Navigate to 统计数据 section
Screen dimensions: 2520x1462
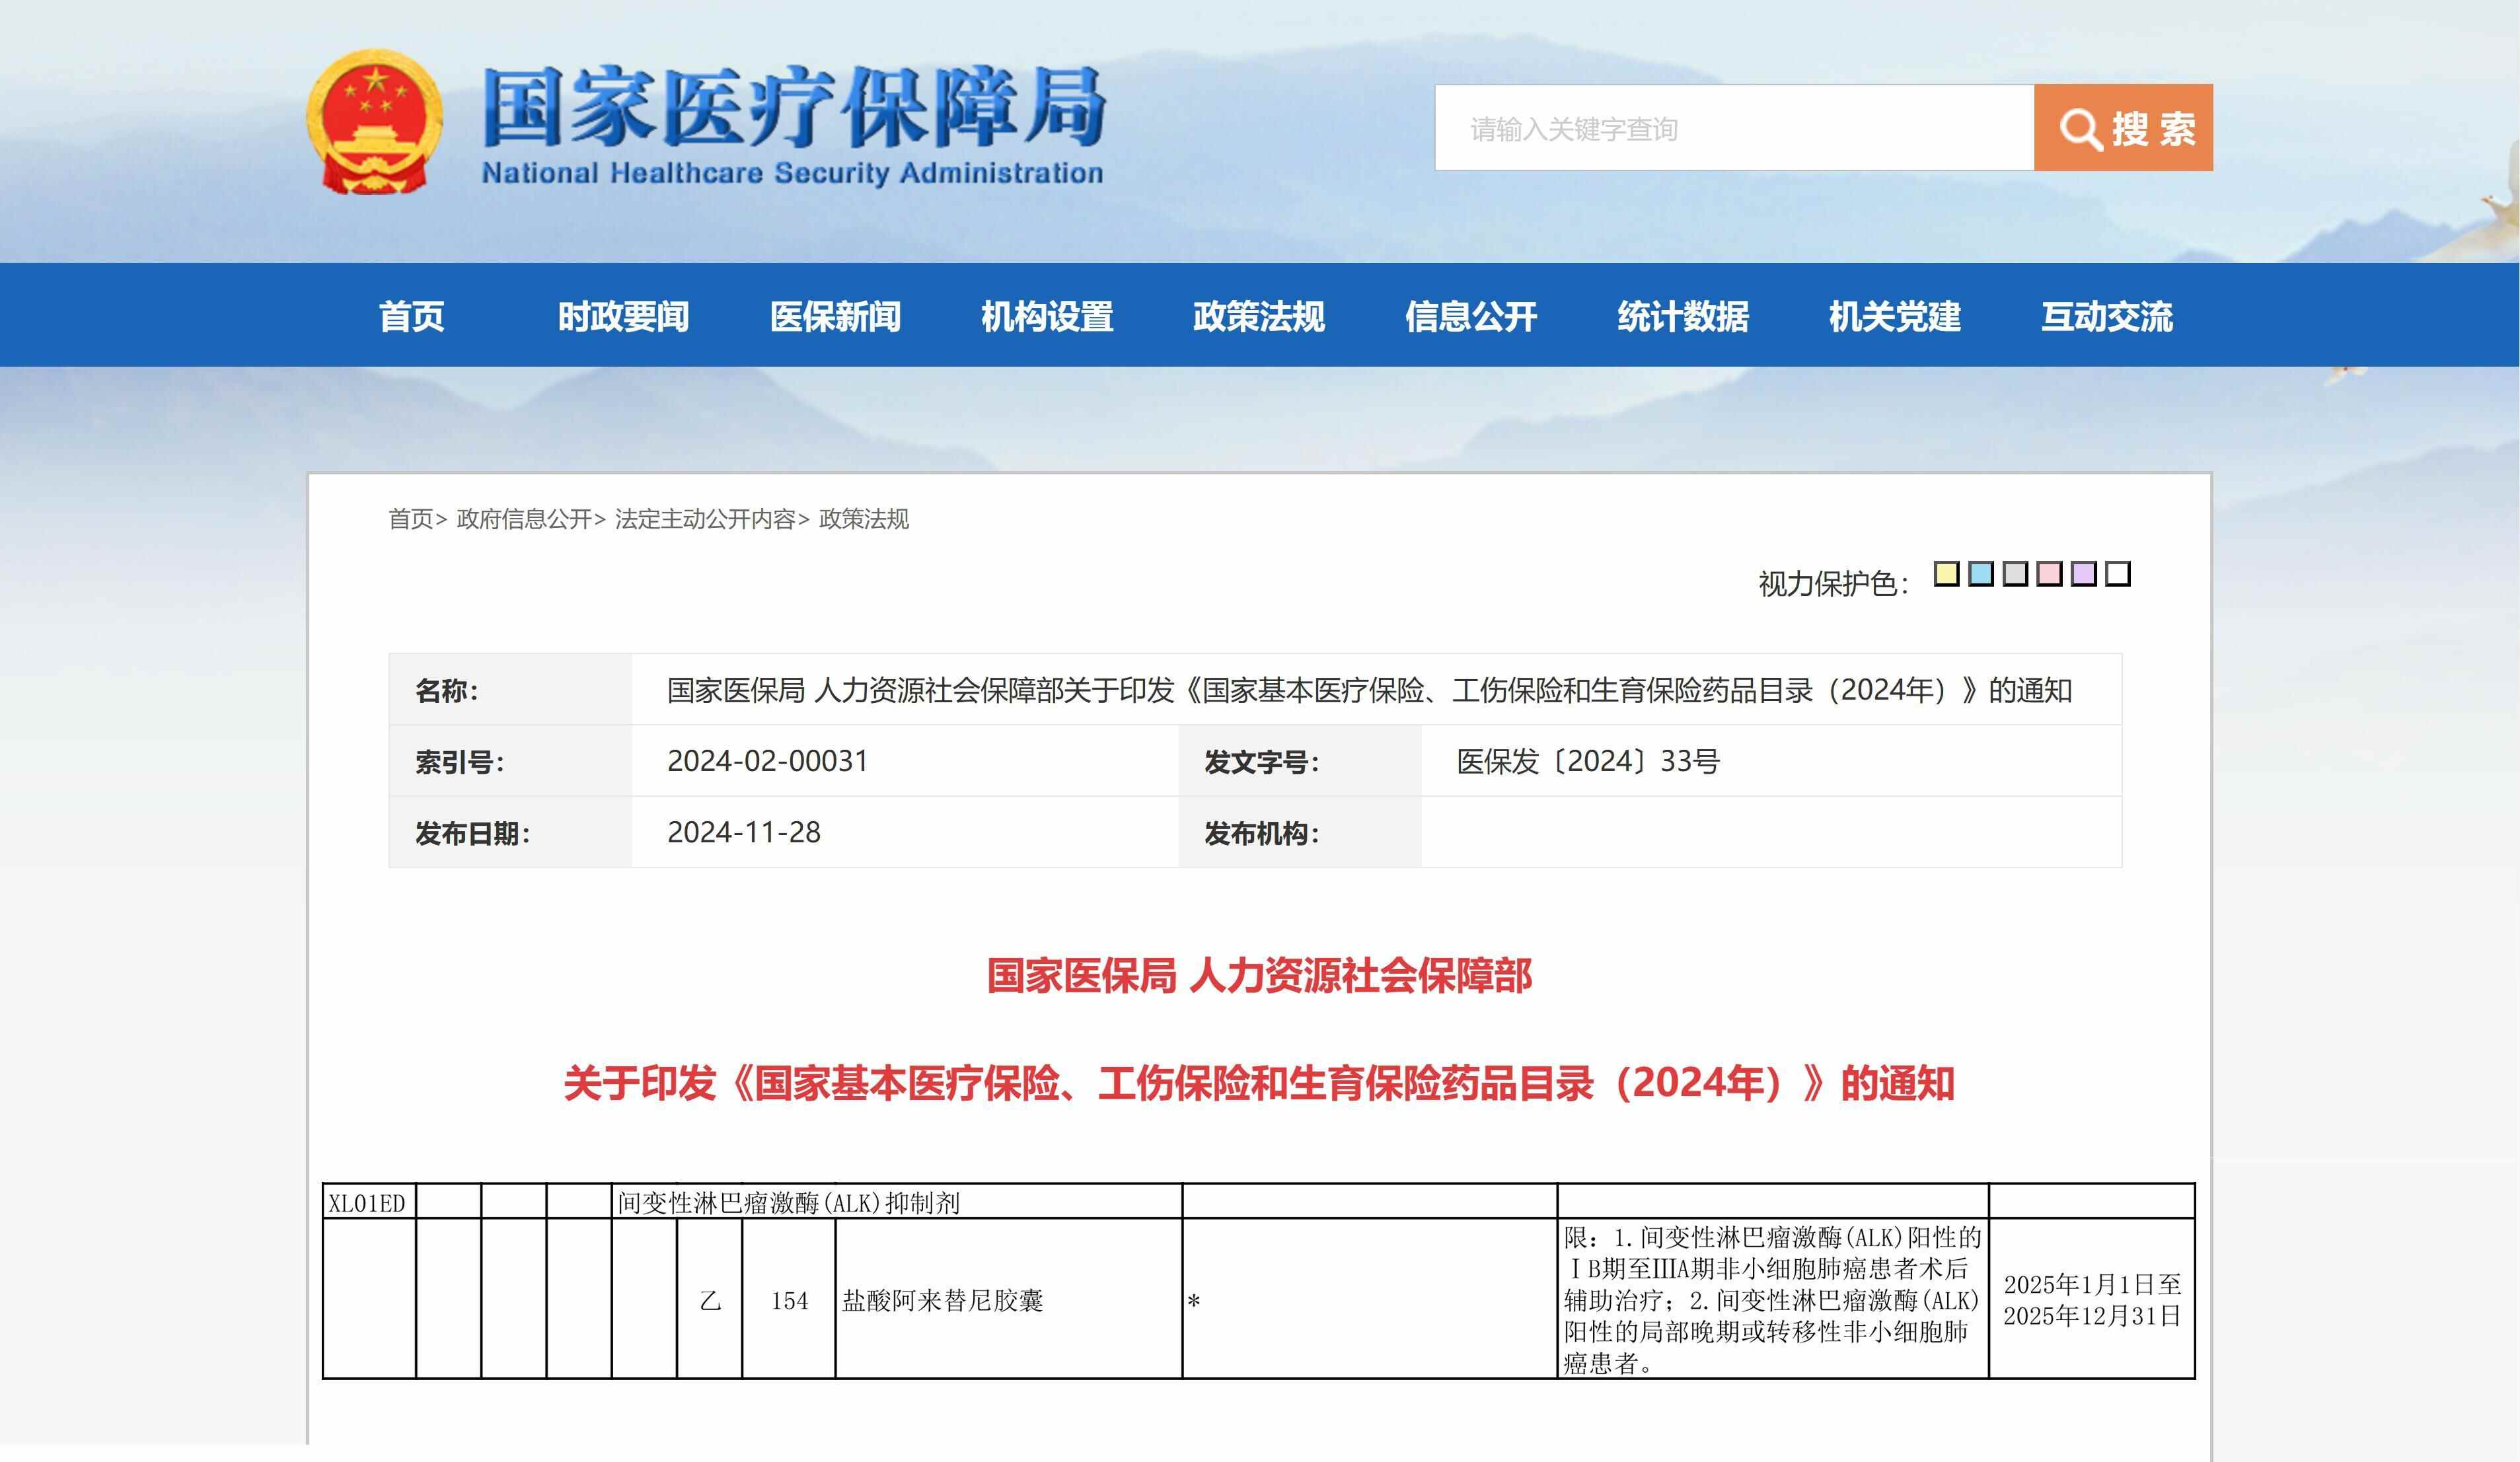[1683, 316]
